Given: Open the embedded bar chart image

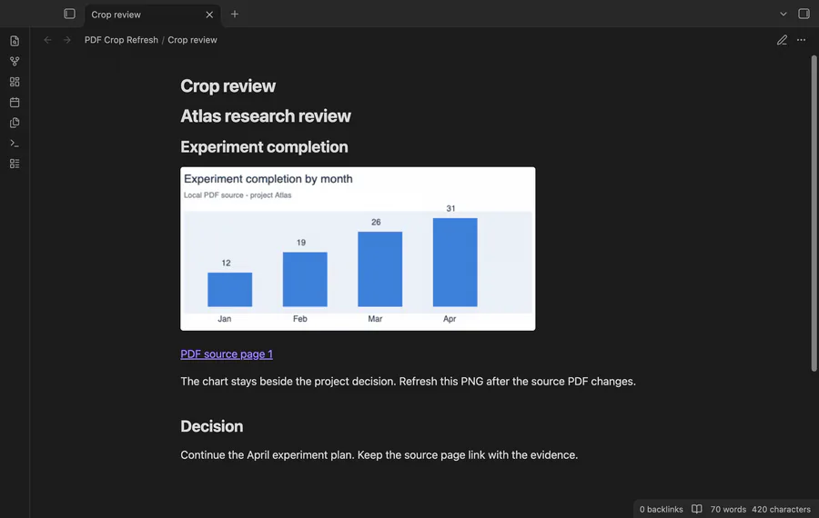Looking at the screenshot, I should (358, 249).
